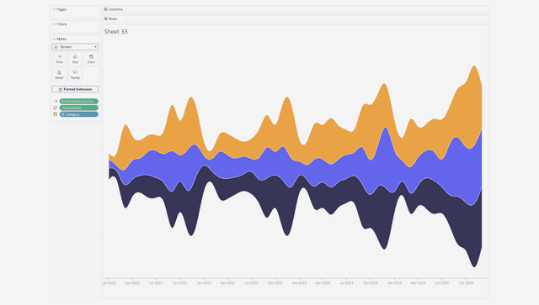Click the Columns shelf label

point(114,9)
